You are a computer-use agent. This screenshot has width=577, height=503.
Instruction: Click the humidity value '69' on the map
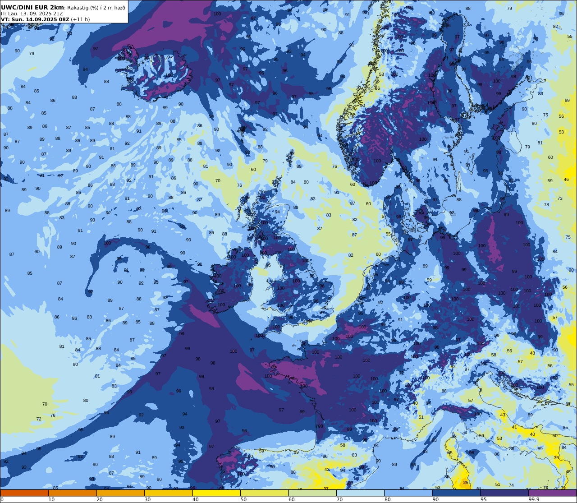click(x=567, y=101)
